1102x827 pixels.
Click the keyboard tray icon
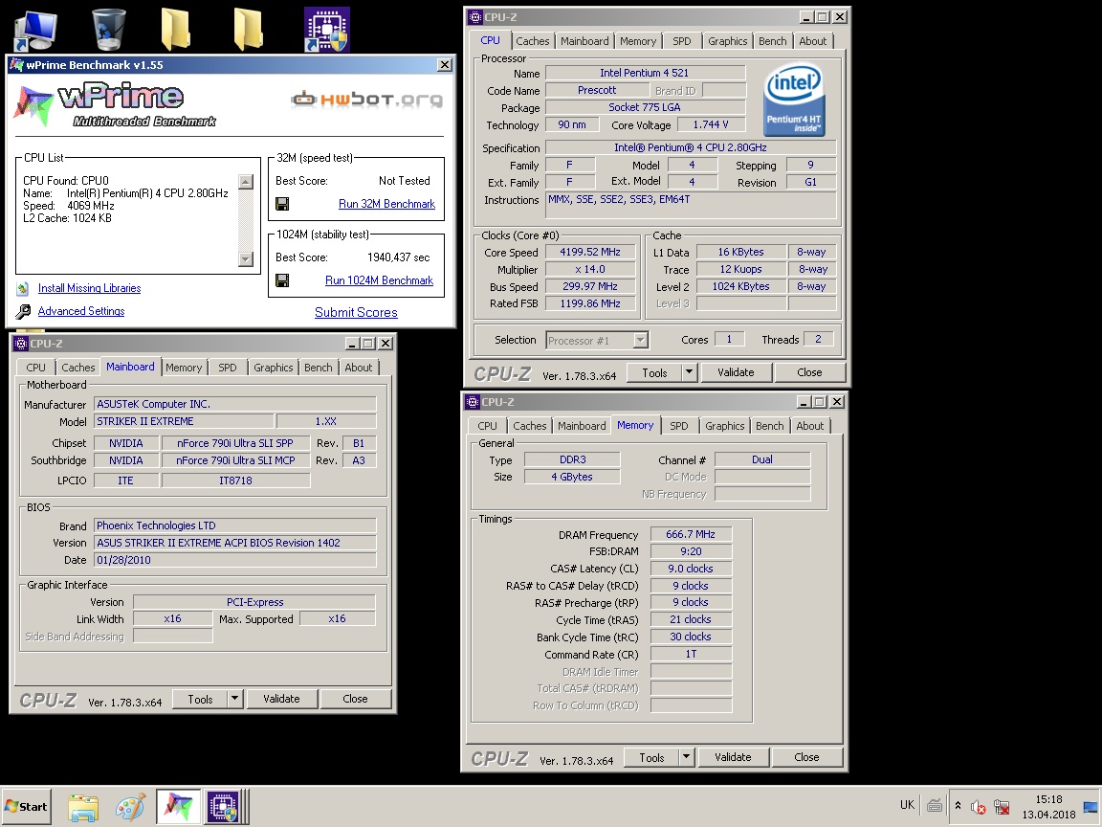(x=934, y=806)
